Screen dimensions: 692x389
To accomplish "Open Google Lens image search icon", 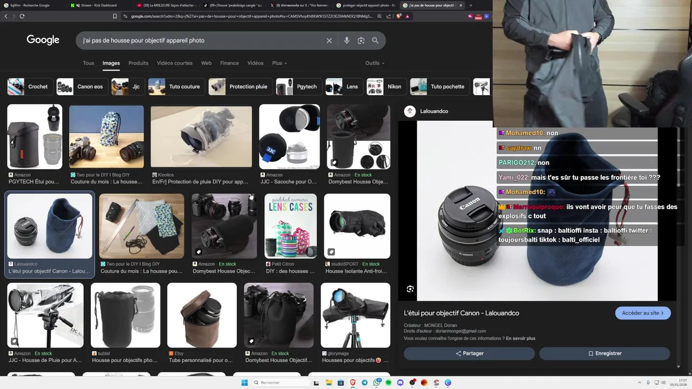I will tap(361, 41).
